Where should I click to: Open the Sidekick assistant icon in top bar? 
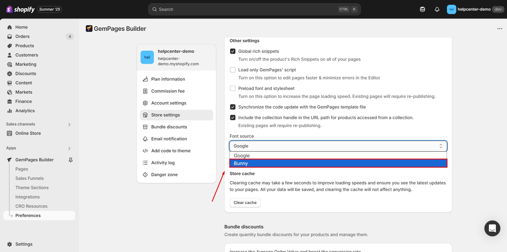click(422, 9)
